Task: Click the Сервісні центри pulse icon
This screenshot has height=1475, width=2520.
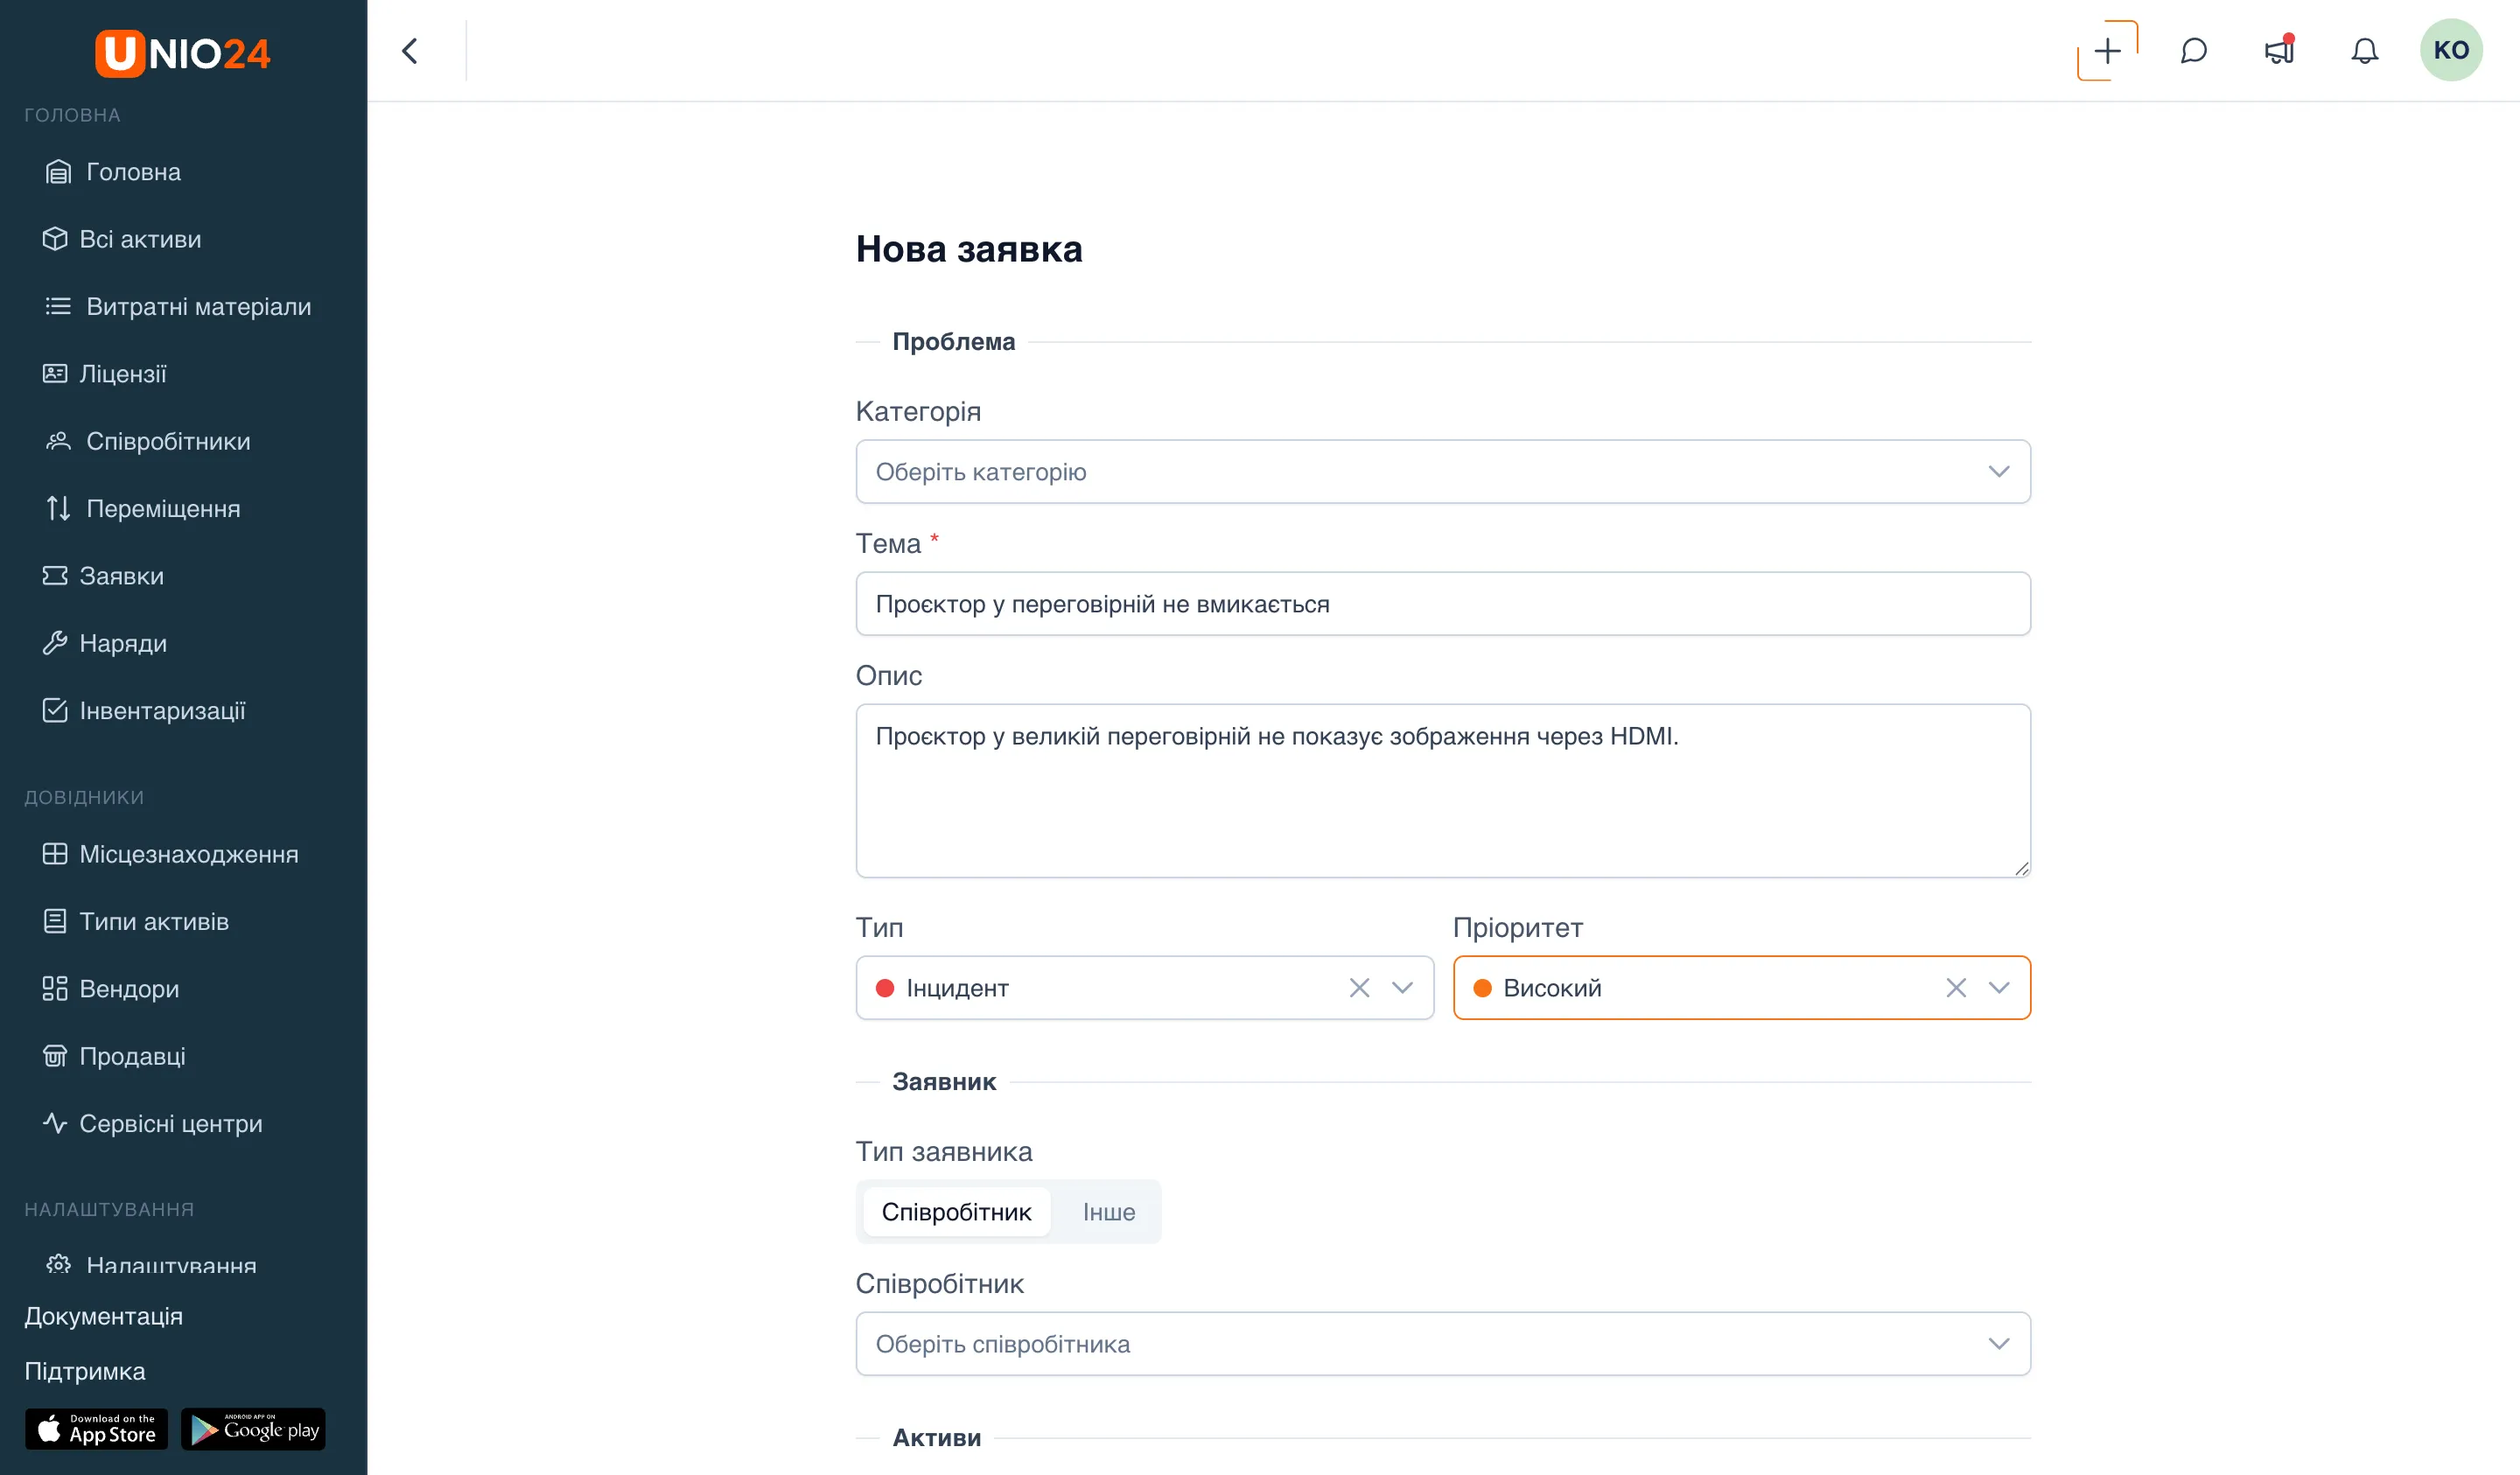Action: pyautogui.click(x=55, y=1123)
